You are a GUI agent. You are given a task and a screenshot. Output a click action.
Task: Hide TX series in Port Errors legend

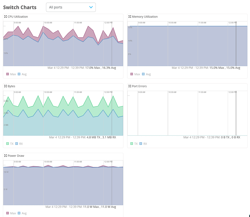click(x=134, y=144)
